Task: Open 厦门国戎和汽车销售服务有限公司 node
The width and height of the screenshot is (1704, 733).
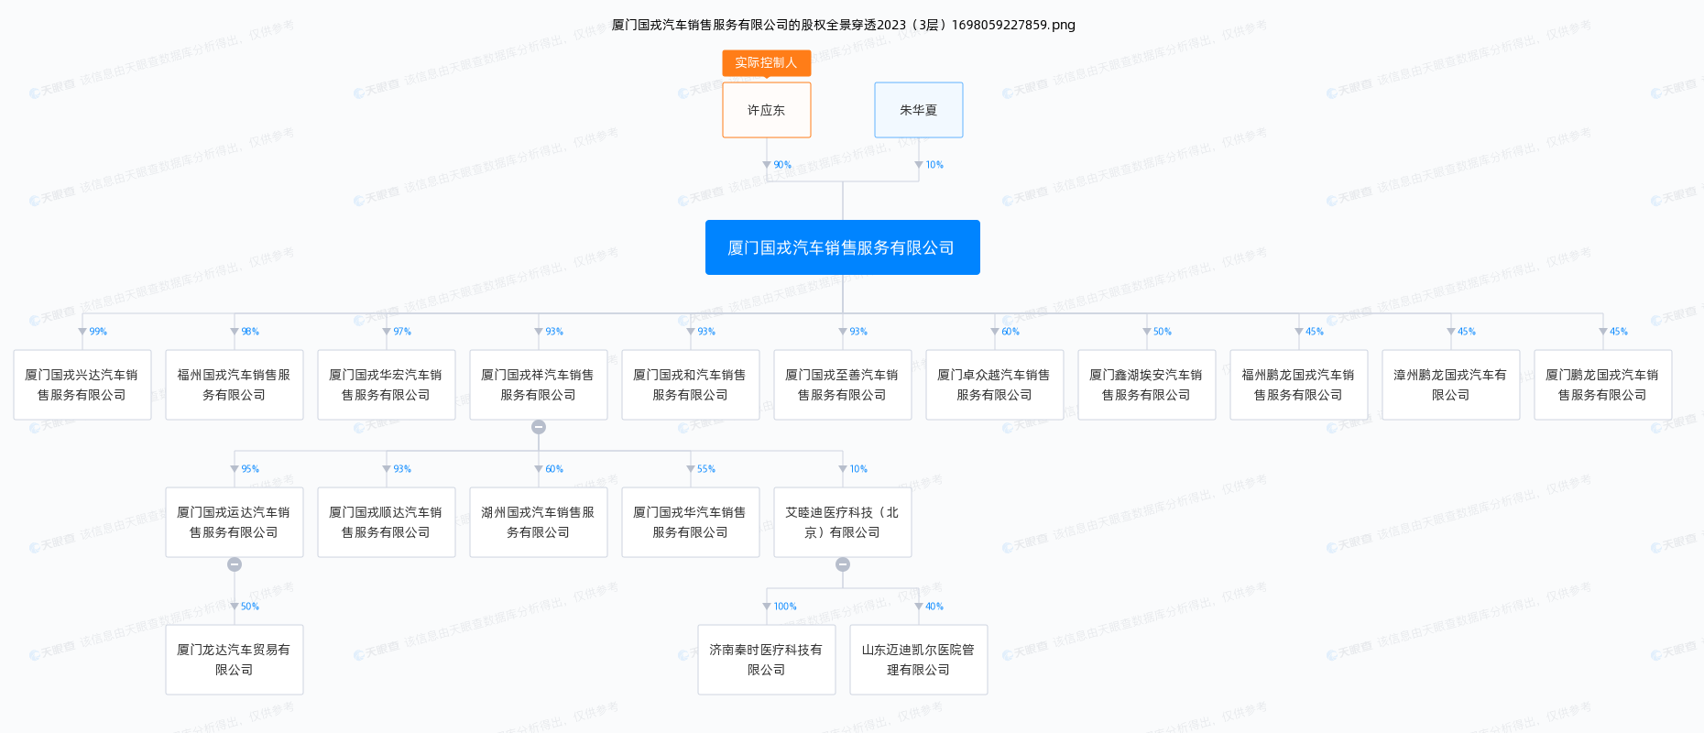Action: click(x=691, y=385)
